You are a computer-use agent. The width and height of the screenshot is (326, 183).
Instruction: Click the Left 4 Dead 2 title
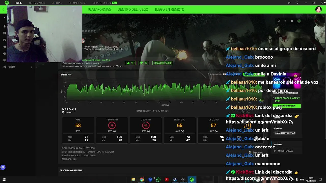[69, 109]
